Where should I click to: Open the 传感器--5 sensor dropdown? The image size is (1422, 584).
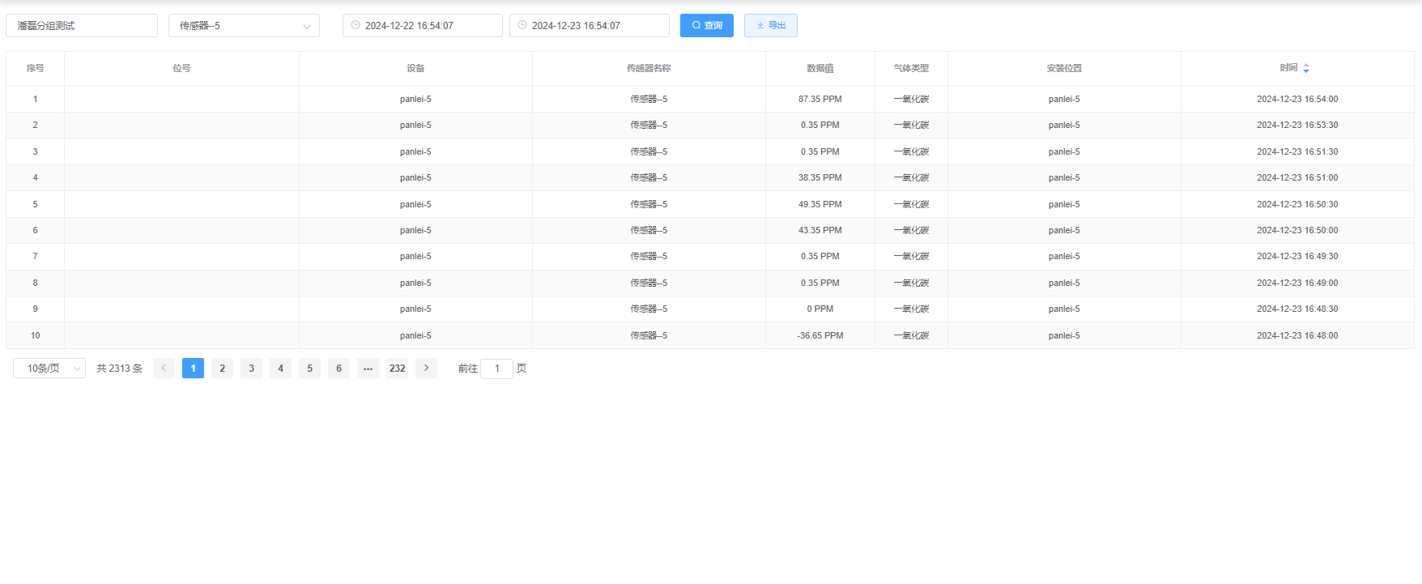pos(244,26)
